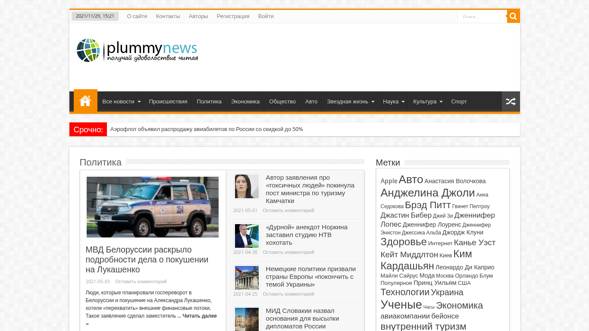Open the Политика menu section
The height and width of the screenshot is (331, 589).
[x=209, y=102]
